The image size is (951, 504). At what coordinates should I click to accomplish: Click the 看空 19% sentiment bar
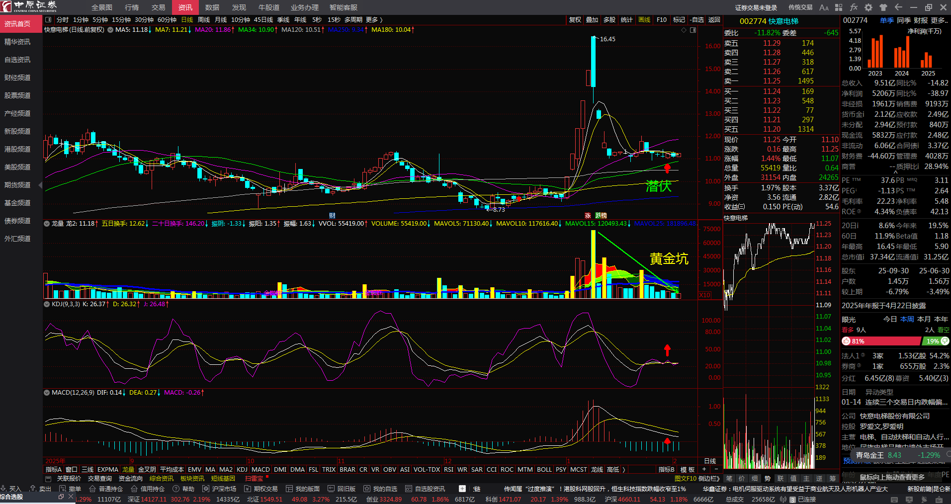point(935,341)
